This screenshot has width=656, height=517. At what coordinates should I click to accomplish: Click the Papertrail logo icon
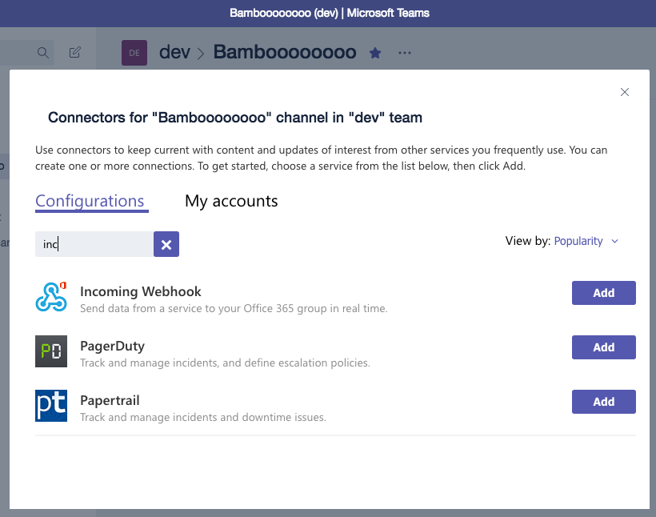(x=51, y=406)
